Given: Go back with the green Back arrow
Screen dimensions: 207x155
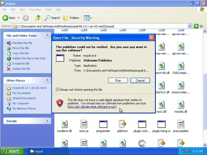Looking at the screenshot, I should (x=9, y=18).
